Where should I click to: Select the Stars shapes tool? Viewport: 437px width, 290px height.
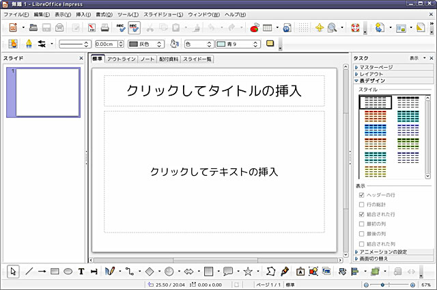(x=248, y=272)
